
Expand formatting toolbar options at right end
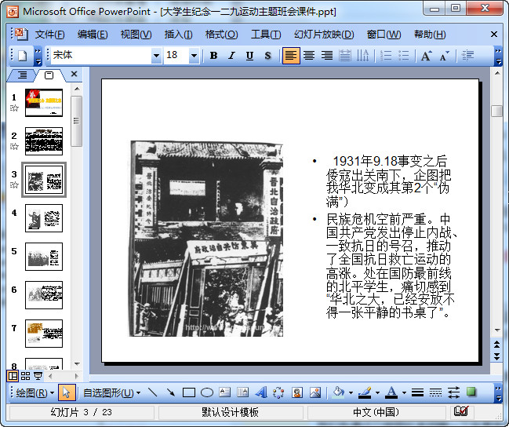(498, 56)
